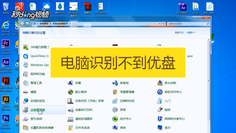Click the 设备管理器 link text
Viewport: 236px width, 133px height.
[x=38, y=110]
